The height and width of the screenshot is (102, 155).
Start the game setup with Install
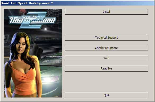pos(107,12)
